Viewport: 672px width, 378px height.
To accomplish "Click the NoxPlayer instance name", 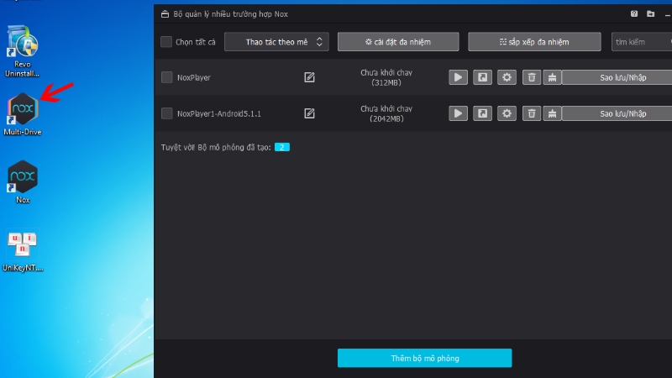I will click(x=194, y=77).
